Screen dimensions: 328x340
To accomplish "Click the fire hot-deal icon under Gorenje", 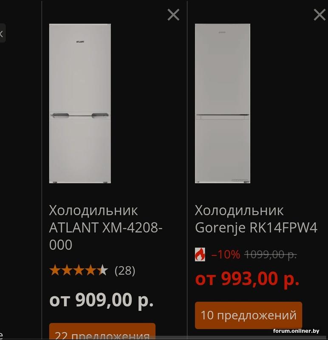I will tap(200, 254).
